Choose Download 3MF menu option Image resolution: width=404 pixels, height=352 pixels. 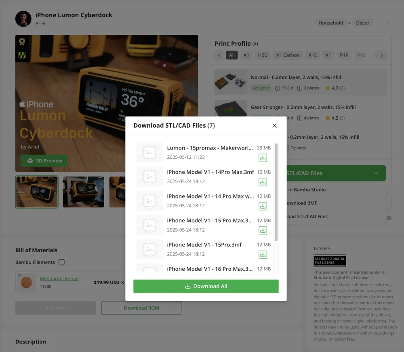(x=302, y=203)
